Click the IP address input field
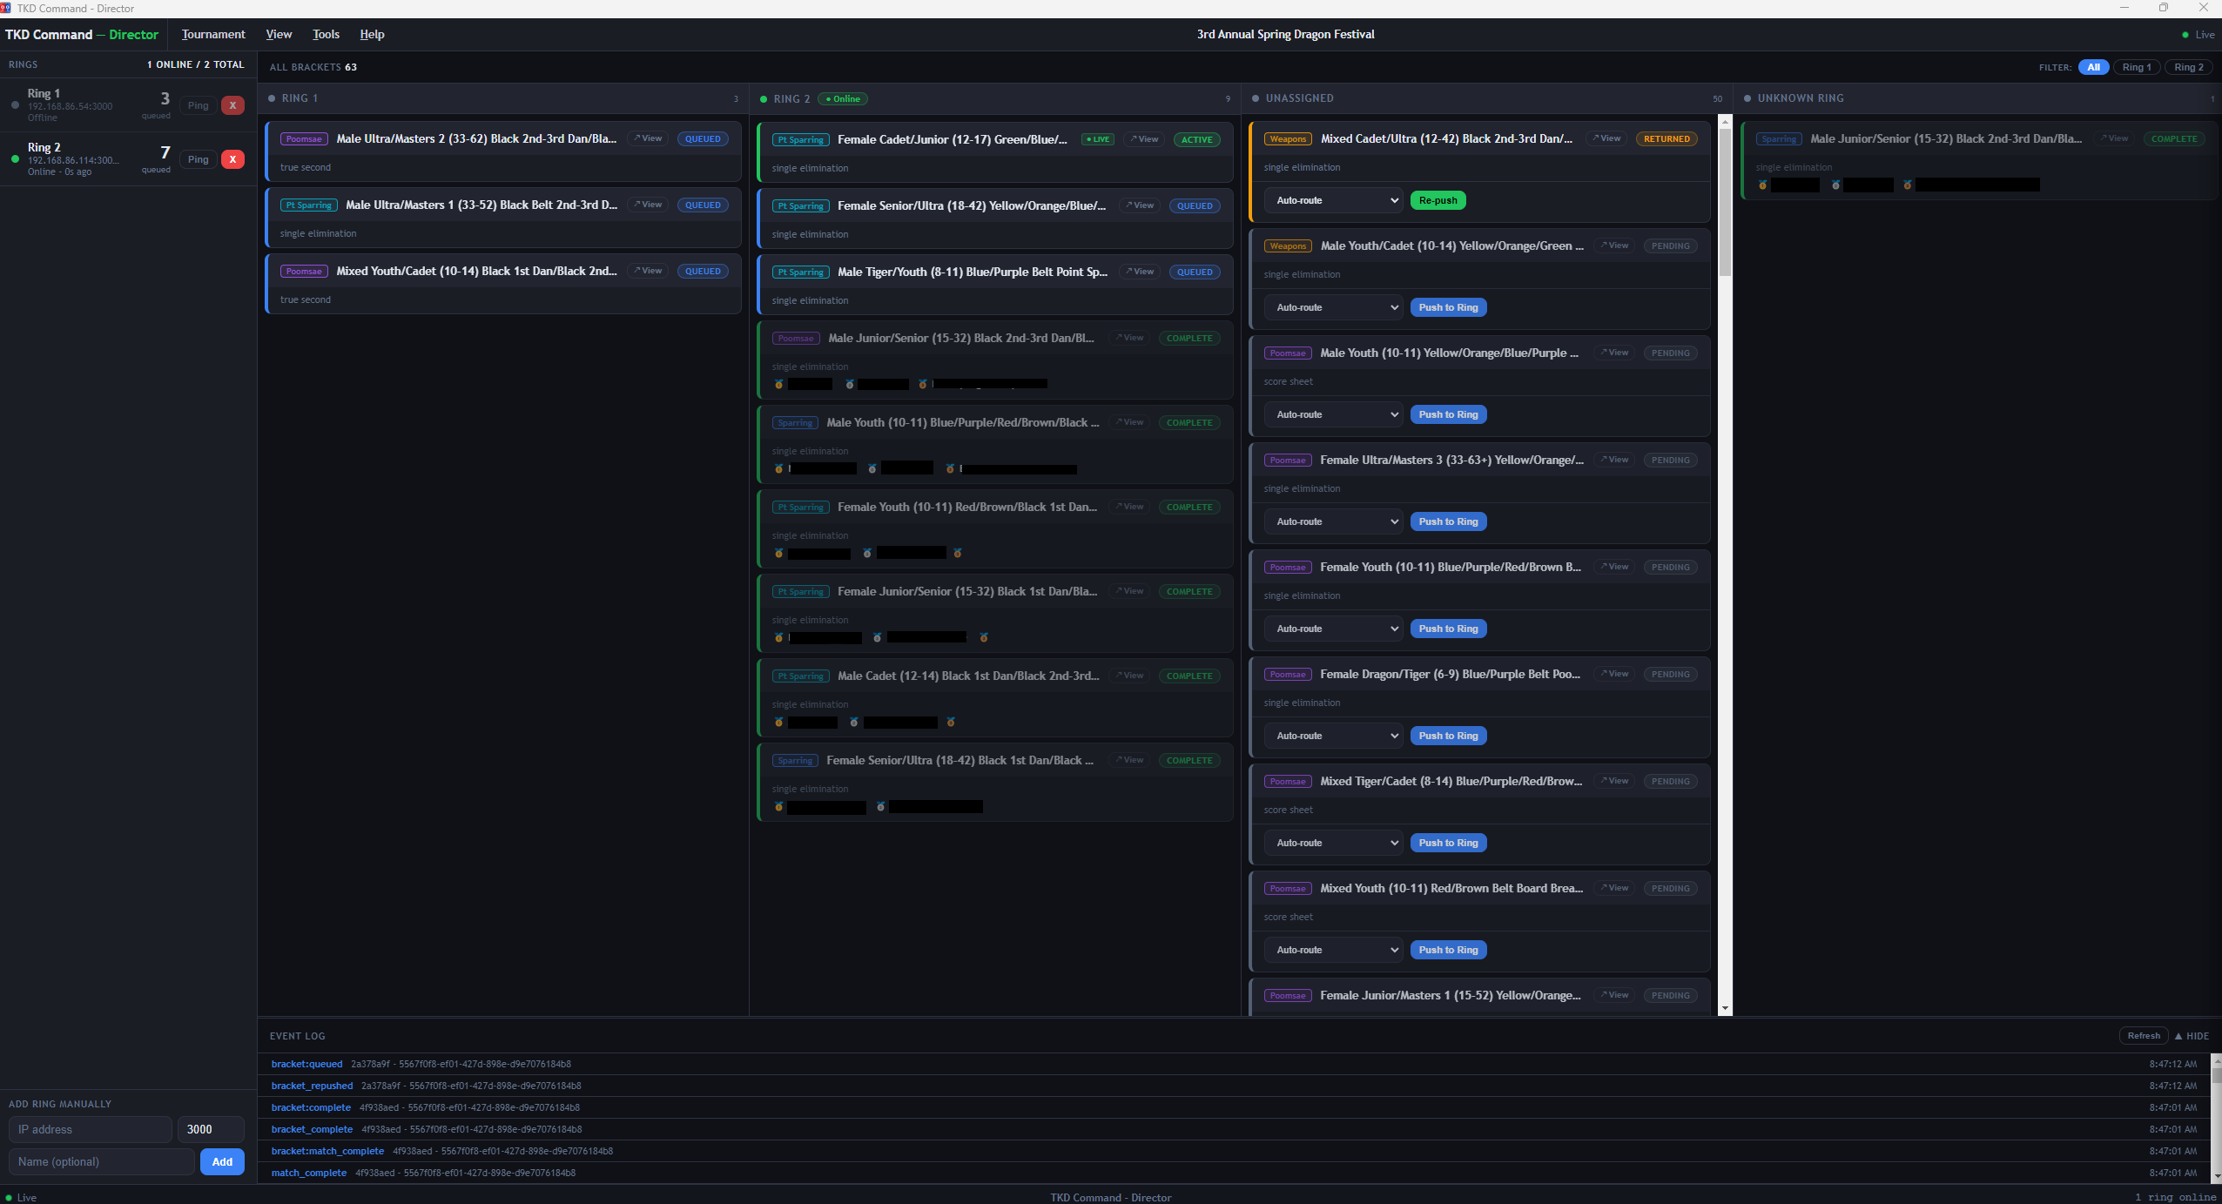2222x1204 pixels. 91,1129
